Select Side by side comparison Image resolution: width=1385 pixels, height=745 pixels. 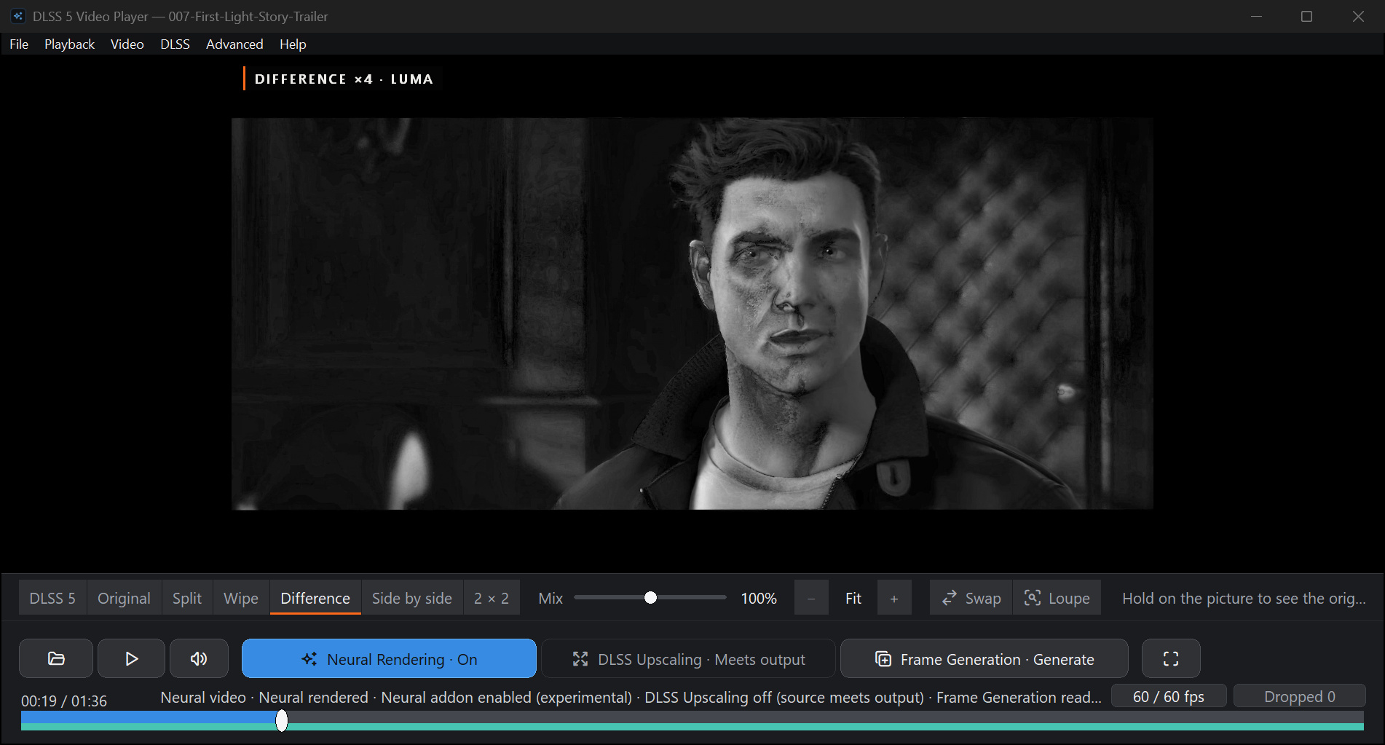click(x=412, y=598)
